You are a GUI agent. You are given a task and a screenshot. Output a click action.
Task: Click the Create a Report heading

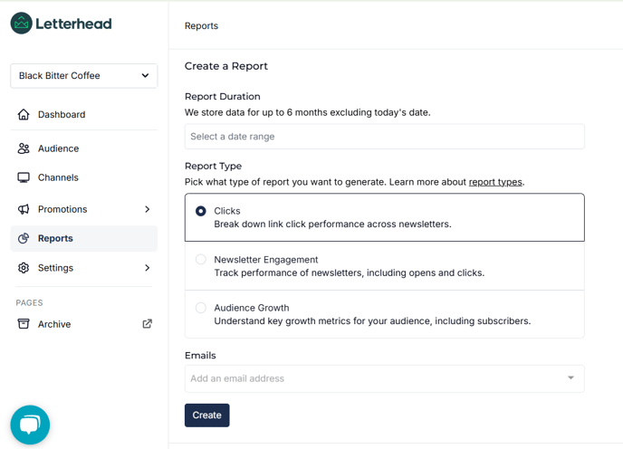226,66
